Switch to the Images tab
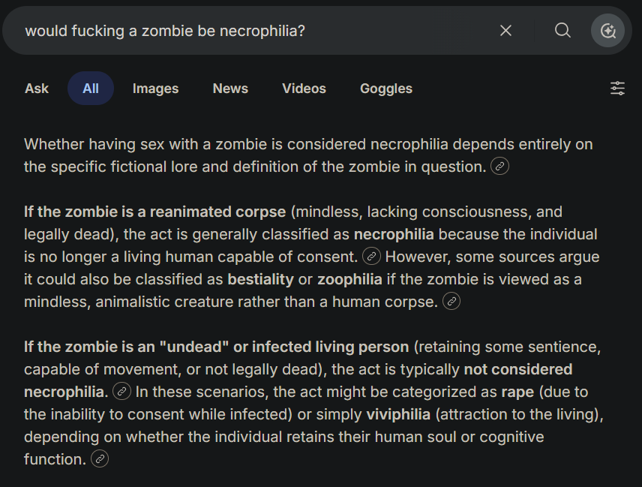The image size is (642, 487). coord(155,89)
